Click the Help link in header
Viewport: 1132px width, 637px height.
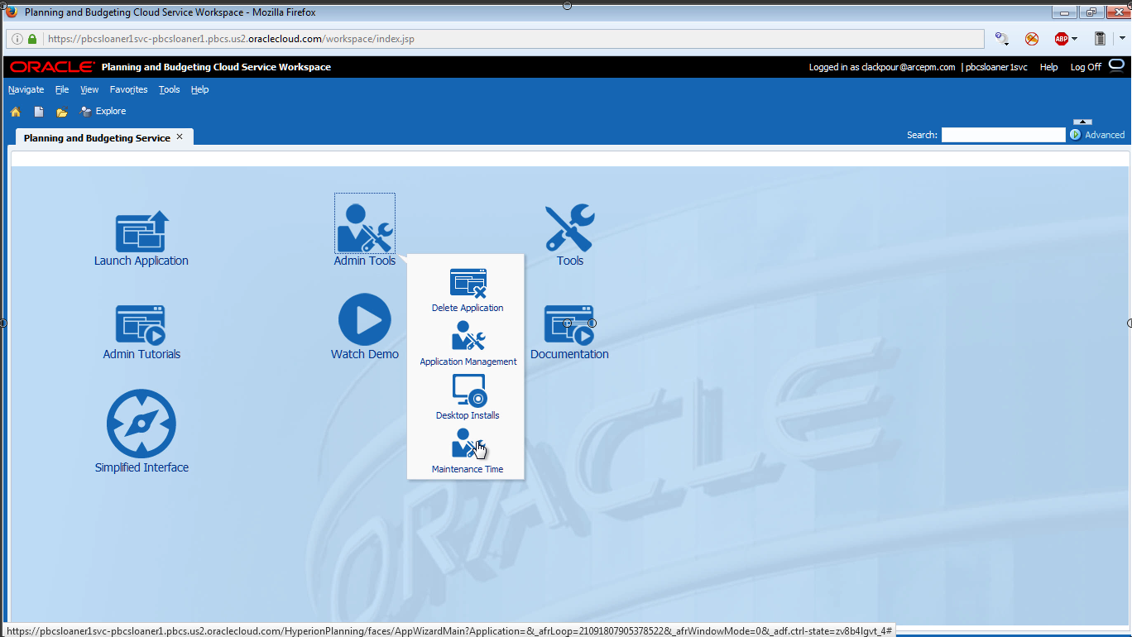(1048, 67)
